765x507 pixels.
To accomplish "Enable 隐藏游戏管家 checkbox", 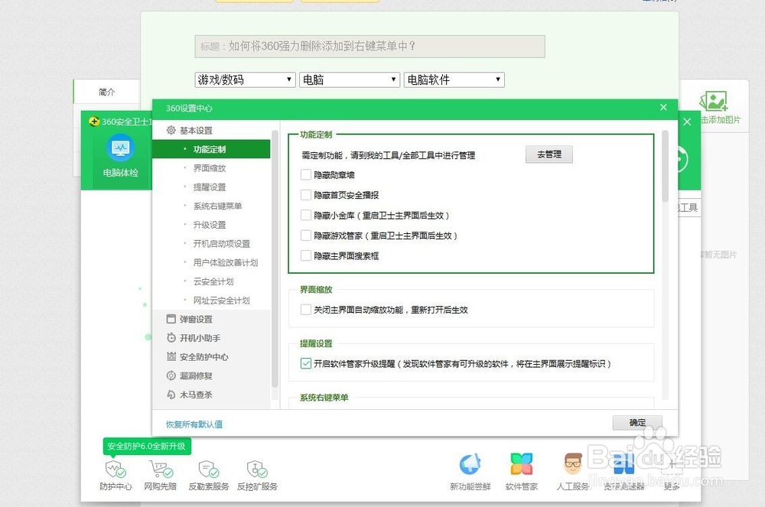I will click(x=306, y=236).
